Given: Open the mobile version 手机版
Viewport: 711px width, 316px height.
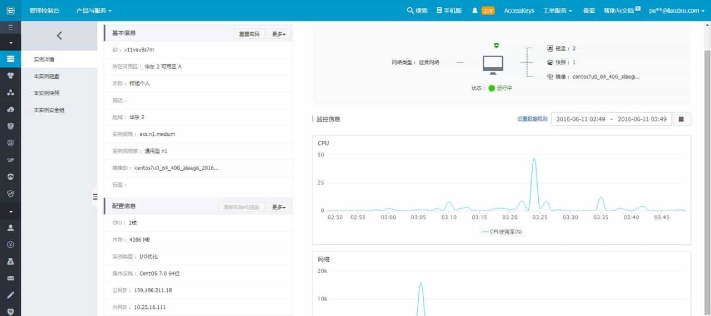Looking at the screenshot, I should (449, 11).
